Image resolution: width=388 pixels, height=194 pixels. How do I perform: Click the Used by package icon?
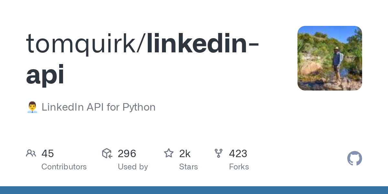click(x=107, y=153)
